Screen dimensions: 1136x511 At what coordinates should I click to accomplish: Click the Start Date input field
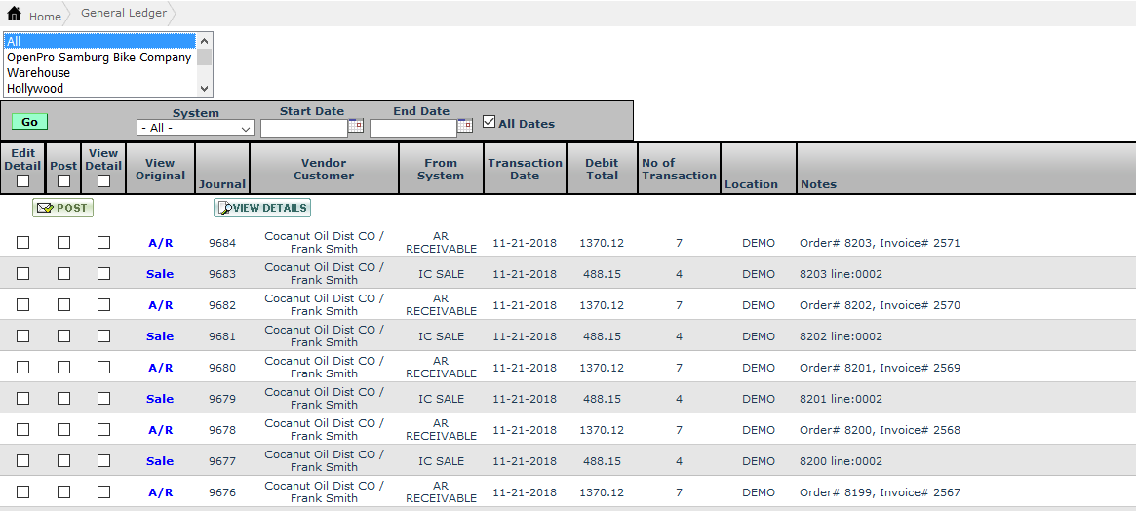(x=303, y=128)
